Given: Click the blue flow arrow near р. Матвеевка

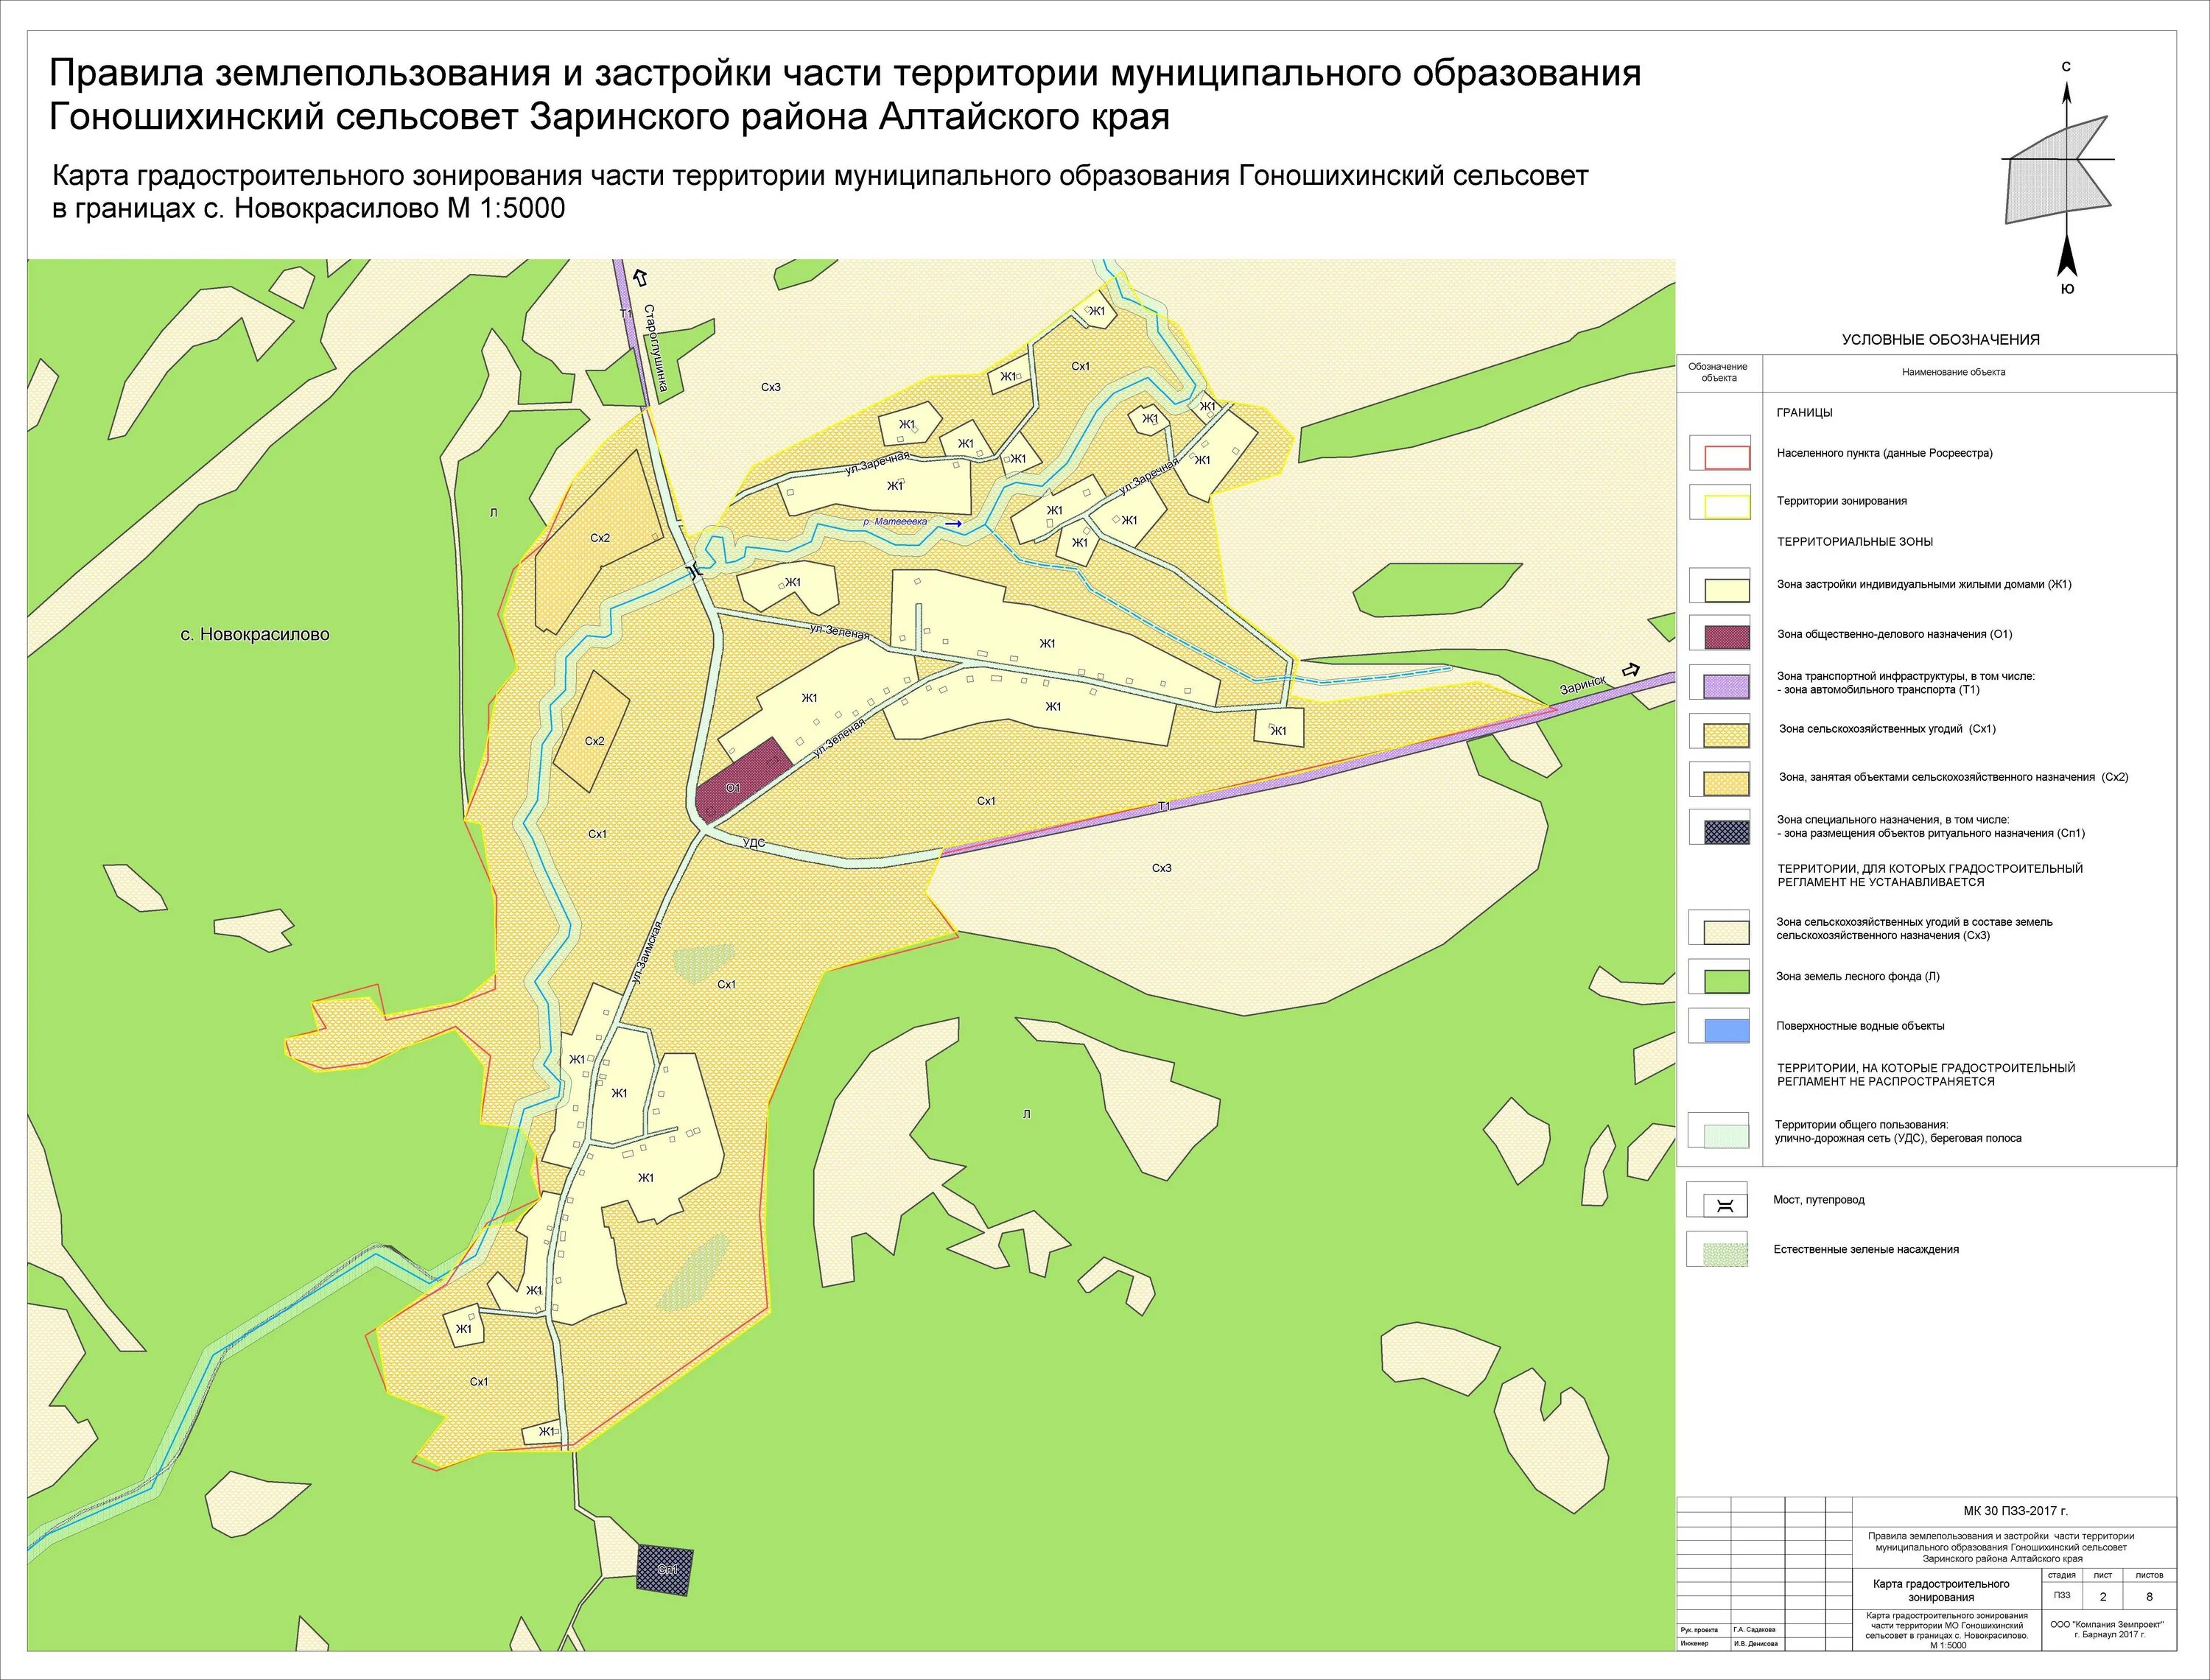Looking at the screenshot, I should pyautogui.click(x=953, y=523).
